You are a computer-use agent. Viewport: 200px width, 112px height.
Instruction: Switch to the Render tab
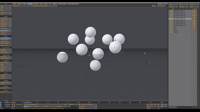[36, 4]
